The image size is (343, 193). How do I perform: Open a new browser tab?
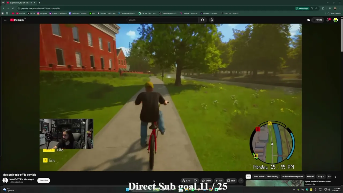[x=39, y=3]
